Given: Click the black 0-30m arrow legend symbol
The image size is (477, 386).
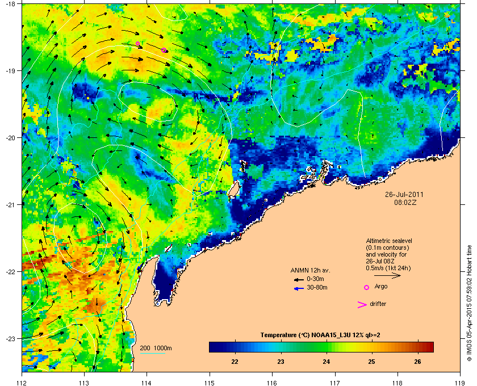Looking at the screenshot, I should pyautogui.click(x=299, y=279).
